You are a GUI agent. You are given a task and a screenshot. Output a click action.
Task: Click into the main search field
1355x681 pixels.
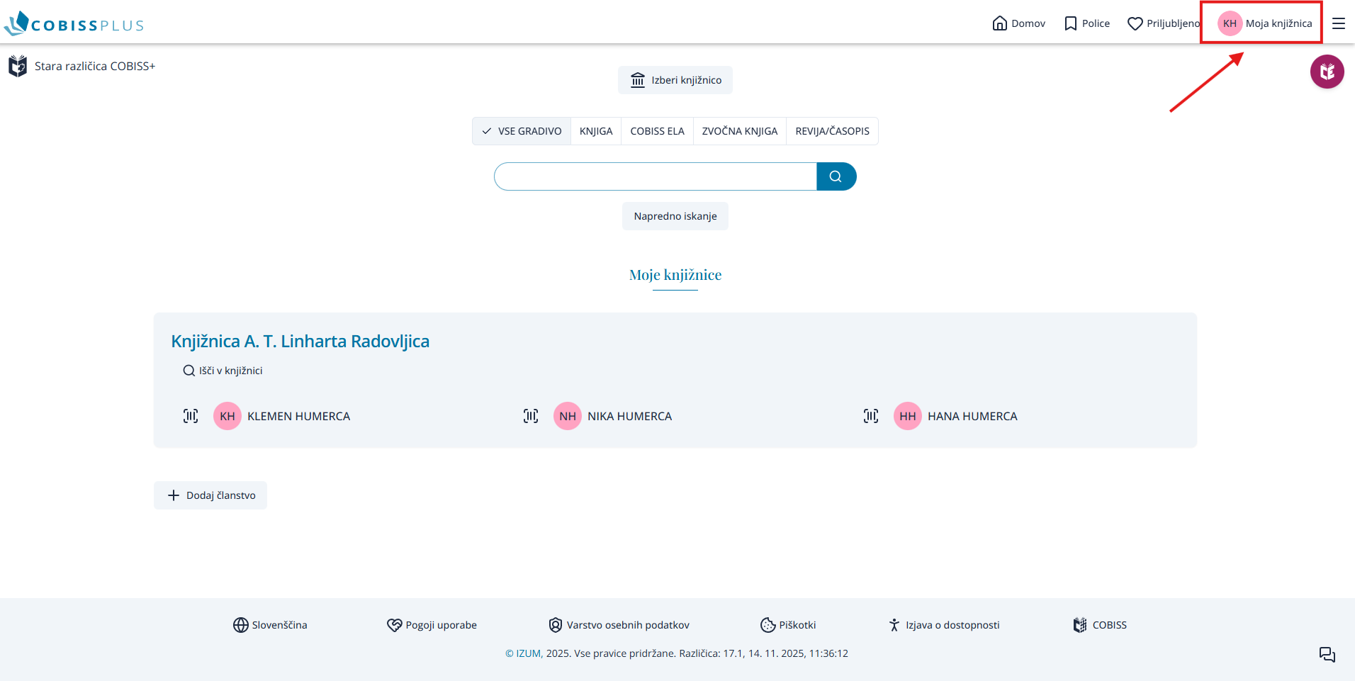pyautogui.click(x=656, y=176)
